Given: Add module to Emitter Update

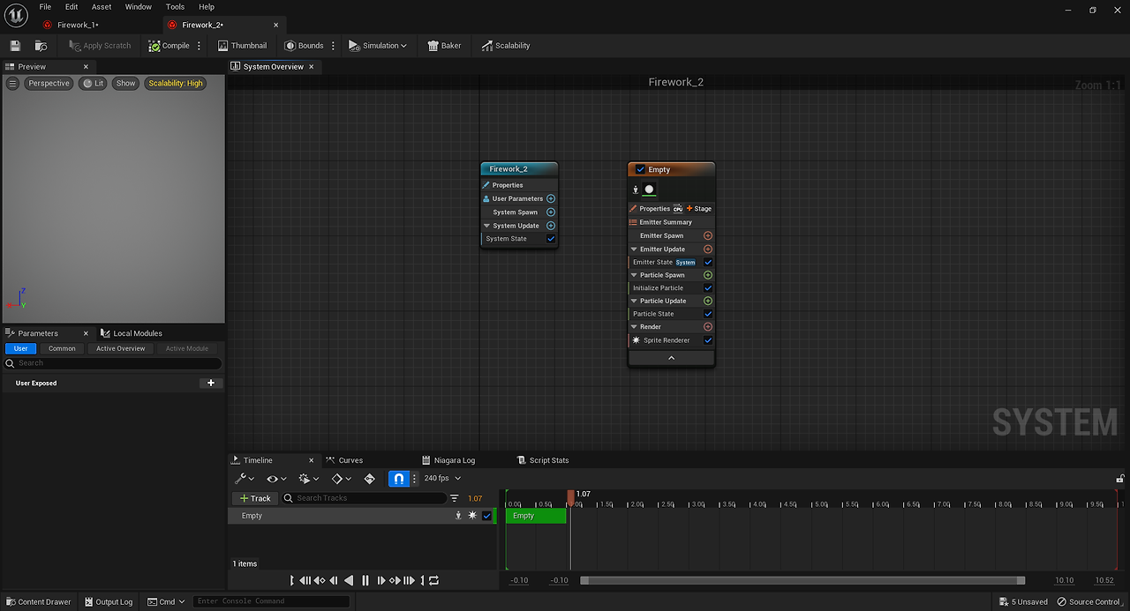Looking at the screenshot, I should pos(708,249).
